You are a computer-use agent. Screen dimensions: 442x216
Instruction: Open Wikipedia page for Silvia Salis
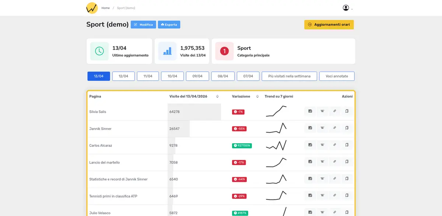coord(322,111)
